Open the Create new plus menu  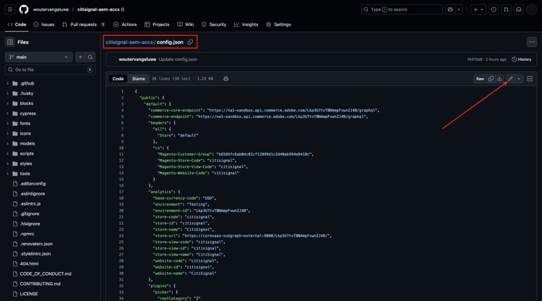(478, 9)
